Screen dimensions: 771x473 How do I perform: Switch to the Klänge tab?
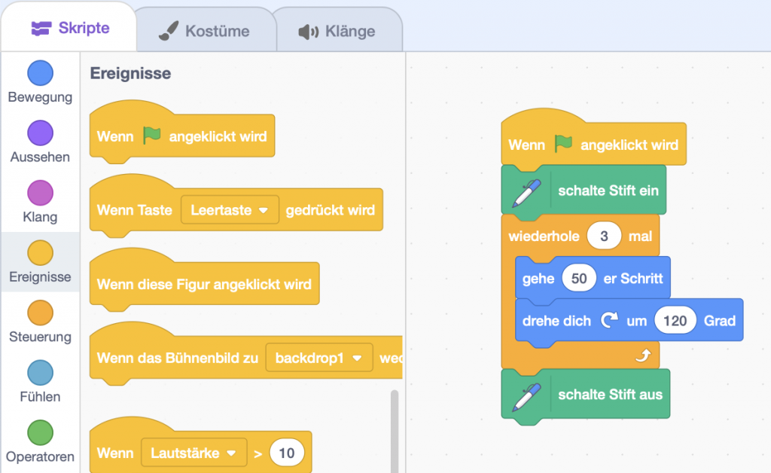coord(337,32)
